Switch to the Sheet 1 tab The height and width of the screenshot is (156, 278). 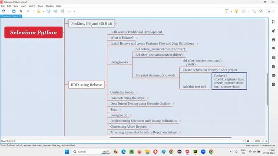4,141
